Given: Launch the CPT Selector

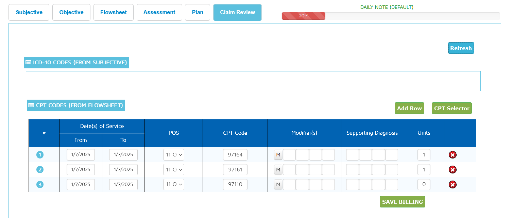Looking at the screenshot, I should pos(451,108).
